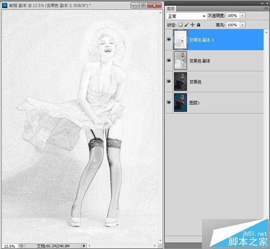270x249 pixels.
Task: Click thumbnail of 变黑色 副本 layer
Action: coord(180,61)
